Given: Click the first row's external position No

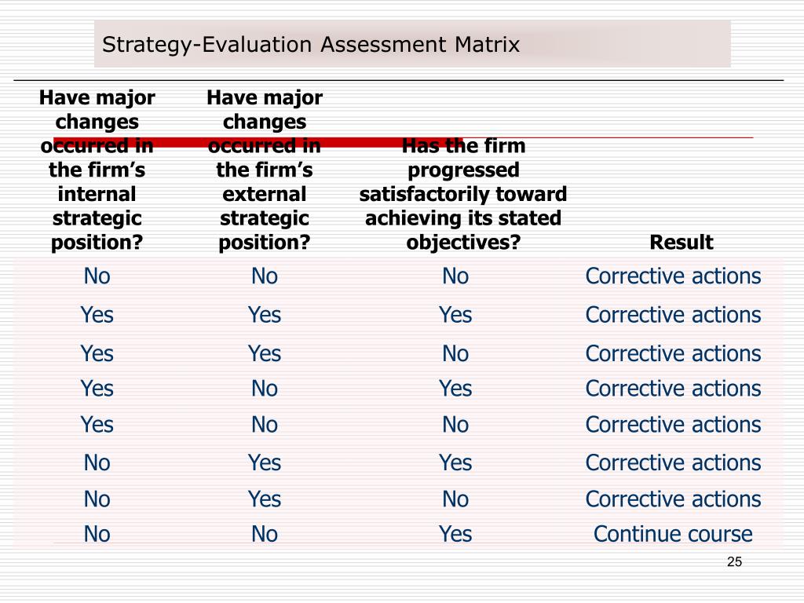Looking at the screenshot, I should pos(265,276).
